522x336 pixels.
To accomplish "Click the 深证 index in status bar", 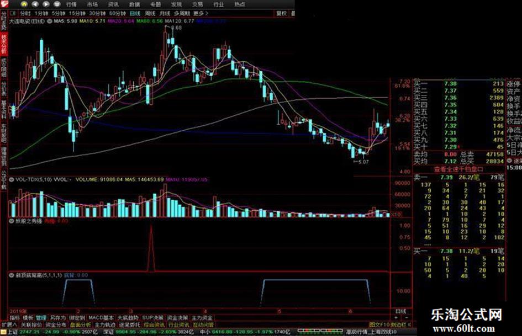I will point(108,332).
